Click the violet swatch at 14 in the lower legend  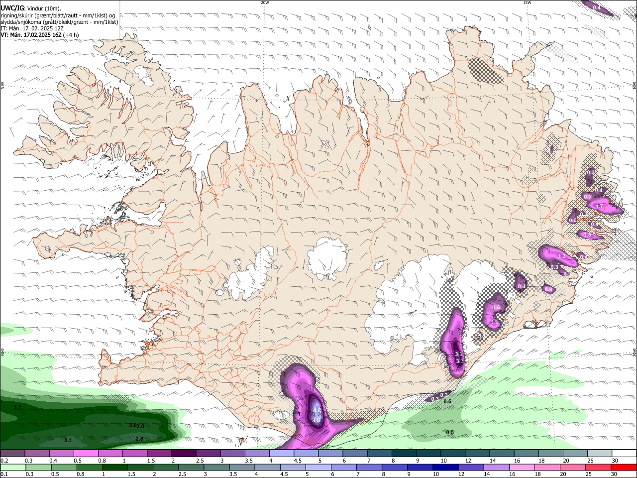coord(497,468)
